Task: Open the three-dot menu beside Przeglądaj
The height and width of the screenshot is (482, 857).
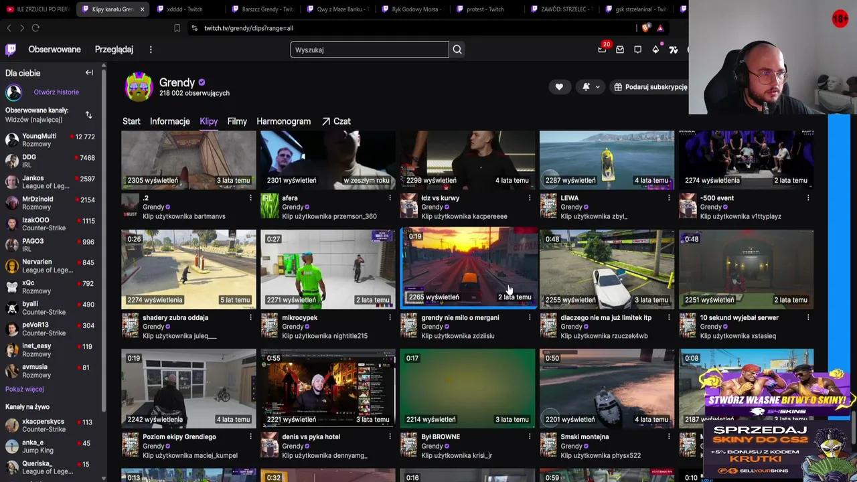Action: (x=151, y=50)
